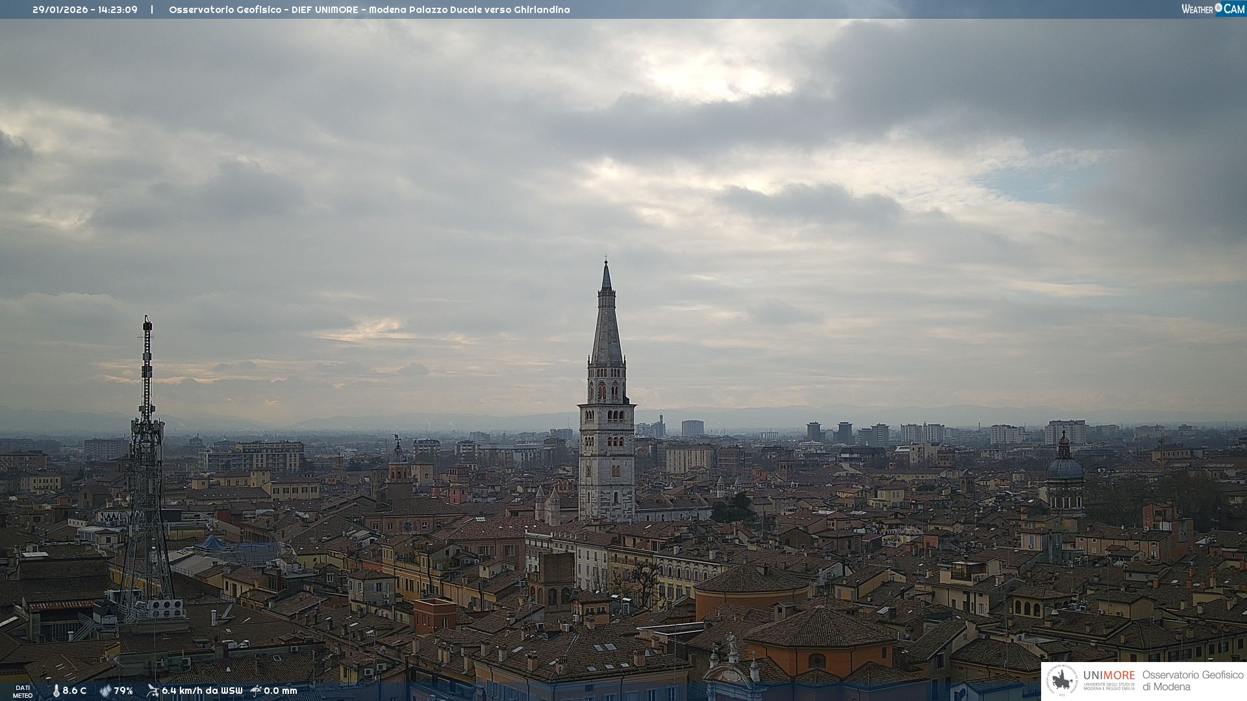Click the 14:23:09 timestamp
Viewport: 1247px width, 701px height.
pyautogui.click(x=118, y=10)
